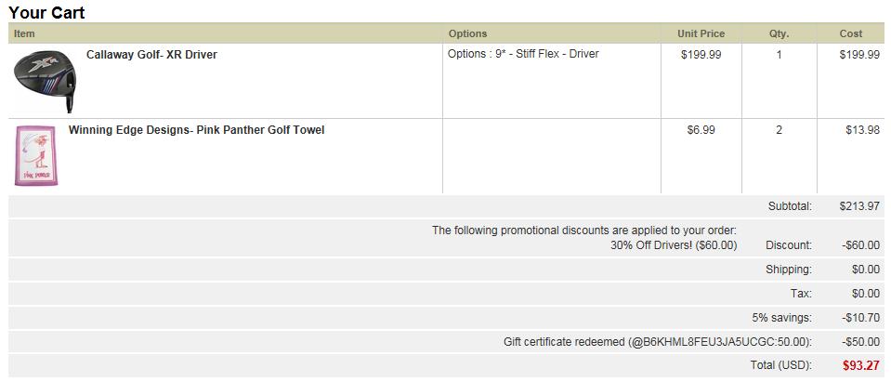Click the Qty. column header
This screenshot has height=382, width=891.
(779, 33)
